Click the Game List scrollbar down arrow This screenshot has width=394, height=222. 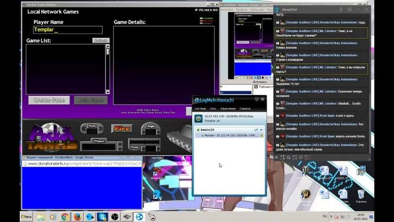[x=108, y=92]
